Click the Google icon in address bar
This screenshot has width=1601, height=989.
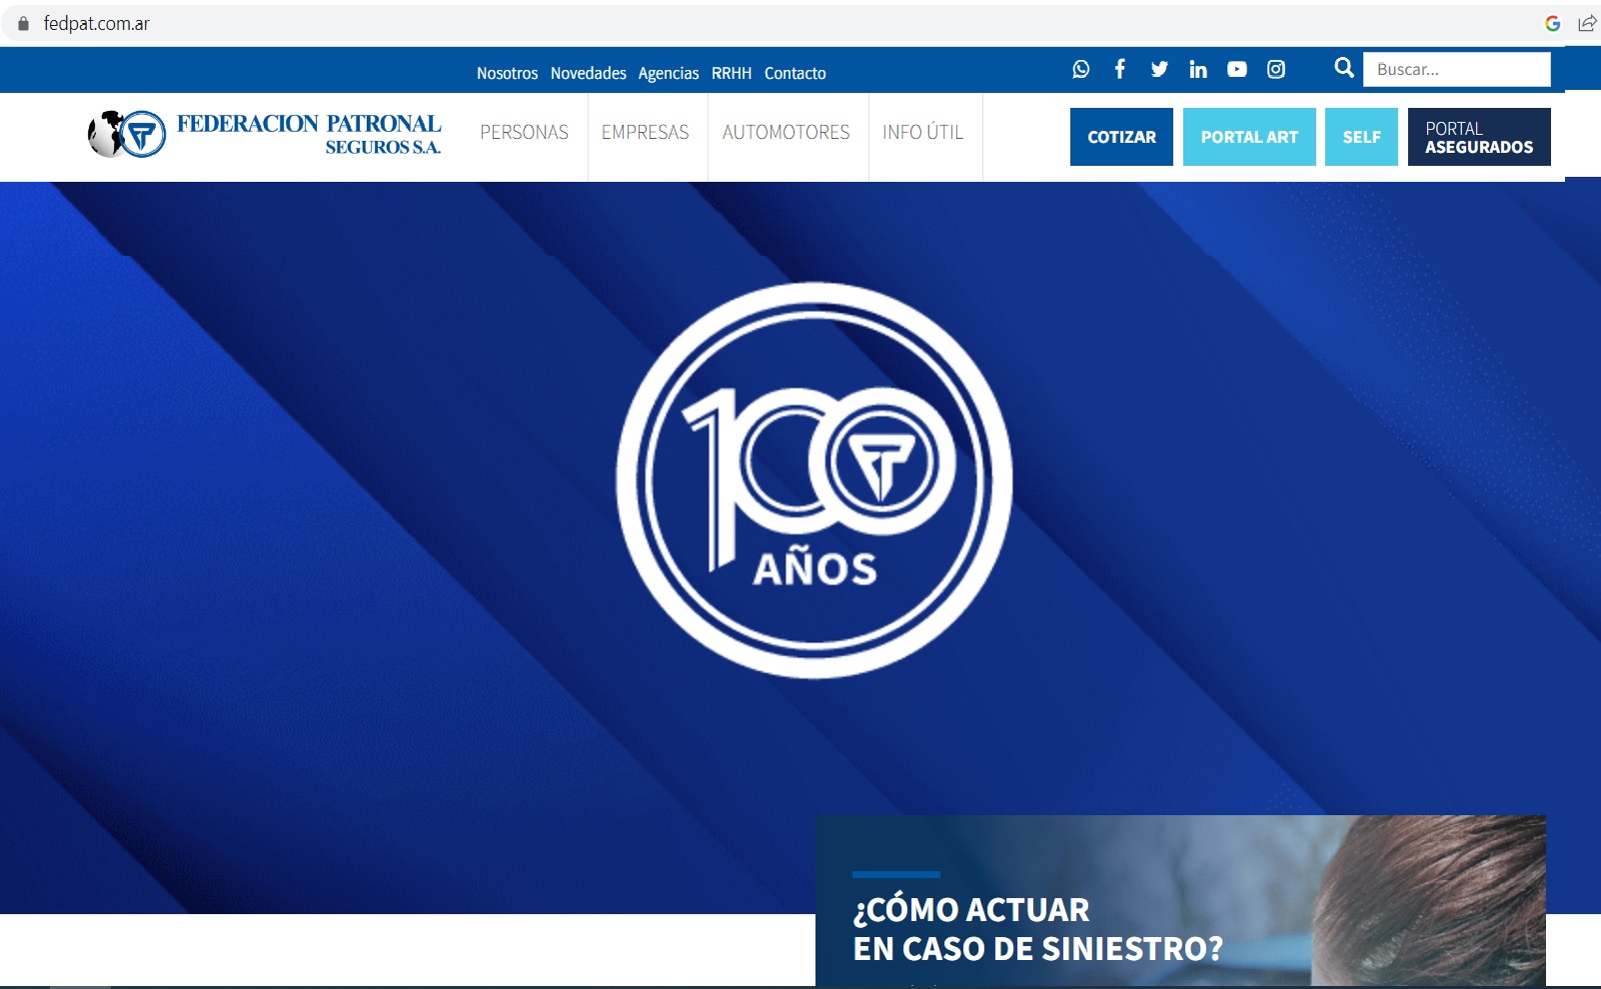click(x=1553, y=23)
